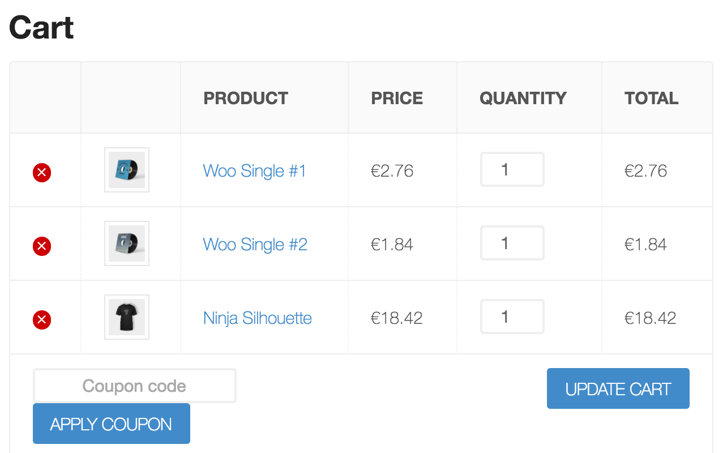Screen dimensions: 727x453
Task: Open the Woo Single #1 product page
Action: [254, 171]
